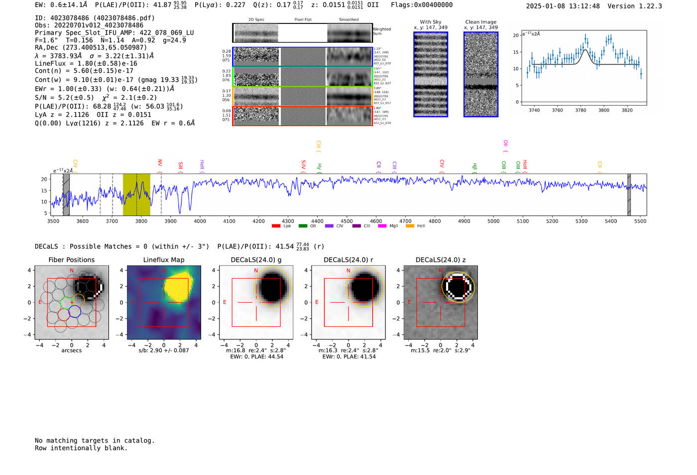Click the 'No matching targets in catalog.' text
The image size is (697, 475).
pos(95,441)
